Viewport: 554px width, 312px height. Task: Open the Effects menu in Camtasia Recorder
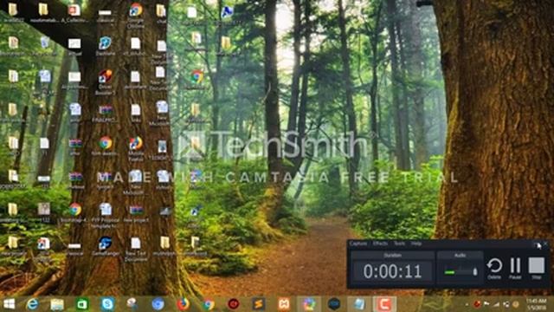[x=380, y=244]
